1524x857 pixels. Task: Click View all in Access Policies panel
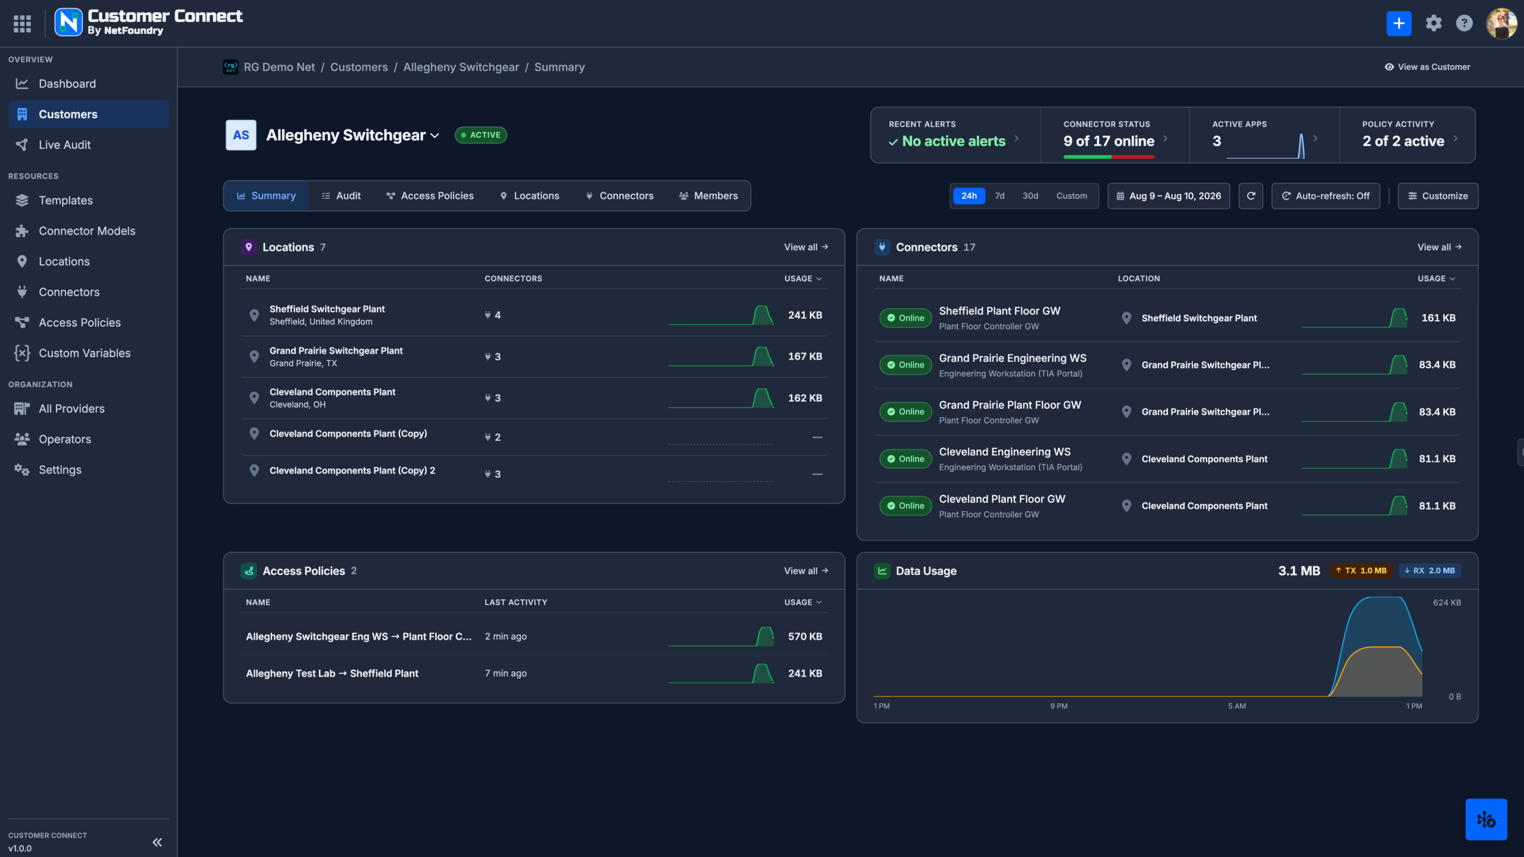pos(806,571)
